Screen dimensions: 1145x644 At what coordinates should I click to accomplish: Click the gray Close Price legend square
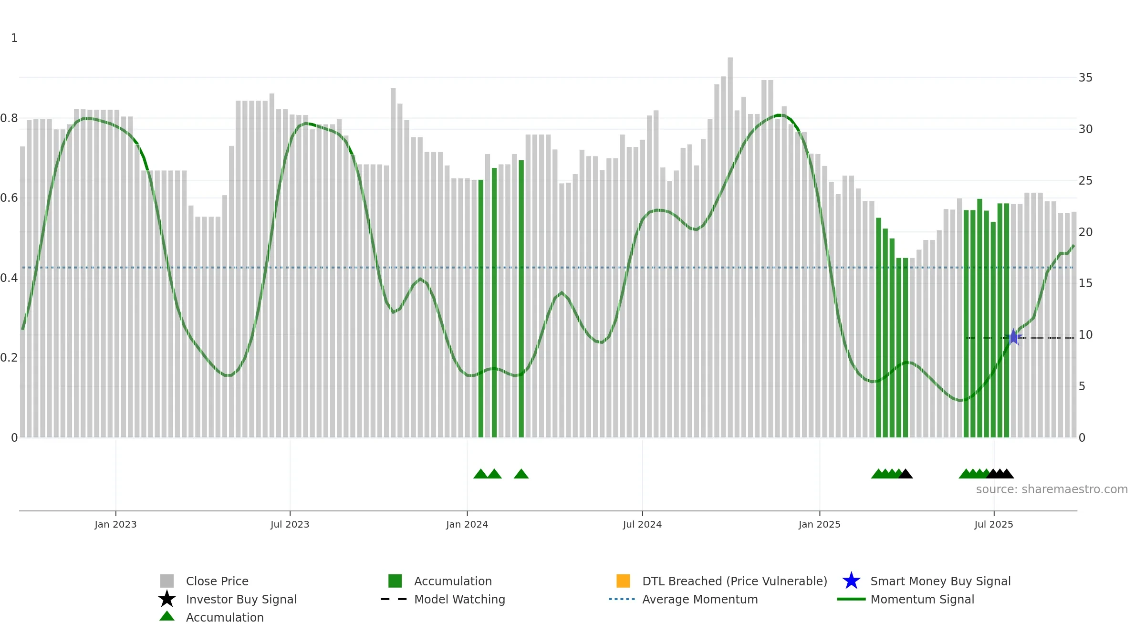click(x=167, y=581)
